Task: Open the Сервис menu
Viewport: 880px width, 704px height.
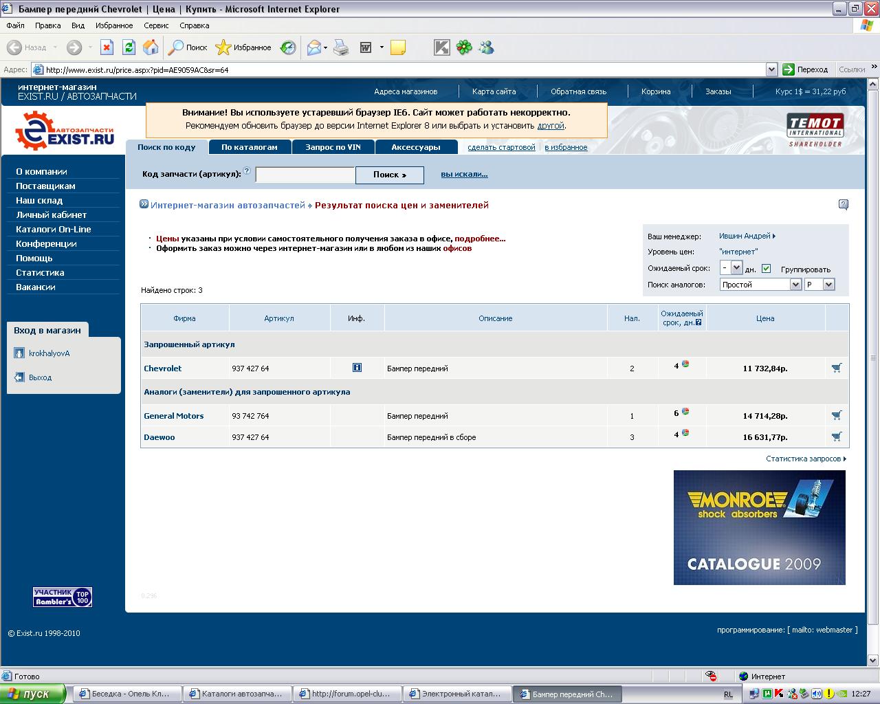Action: pyautogui.click(x=156, y=25)
